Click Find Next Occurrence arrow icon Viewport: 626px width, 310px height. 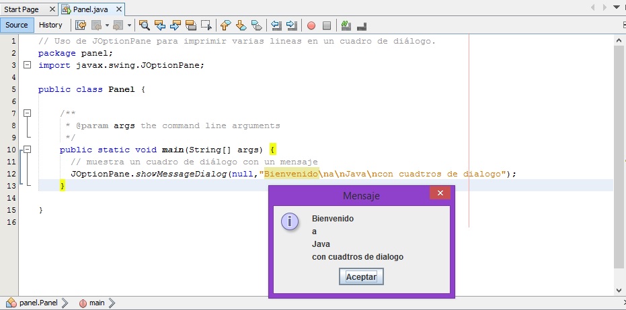pyautogui.click(x=176, y=25)
